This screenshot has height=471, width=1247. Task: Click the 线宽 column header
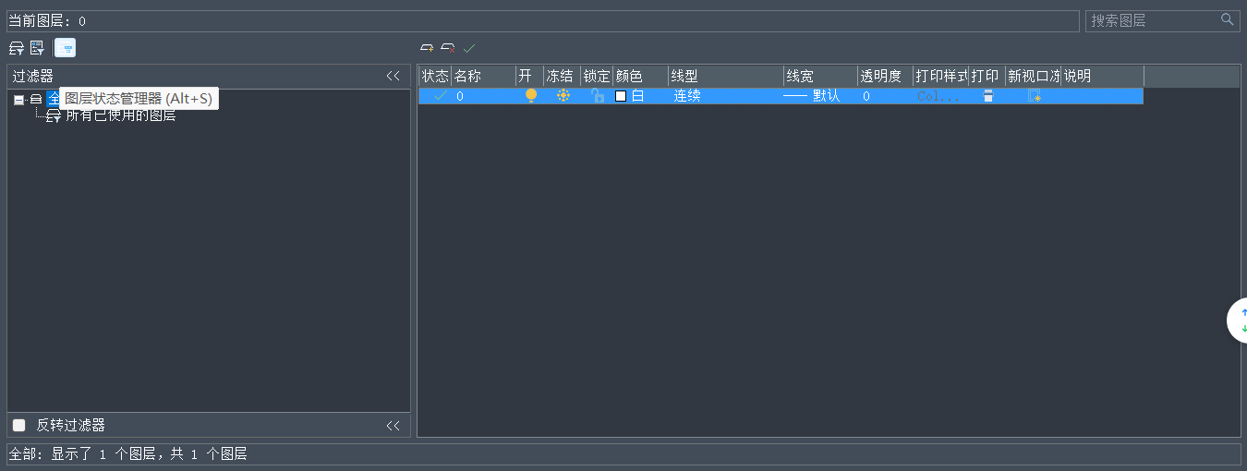(x=820, y=76)
